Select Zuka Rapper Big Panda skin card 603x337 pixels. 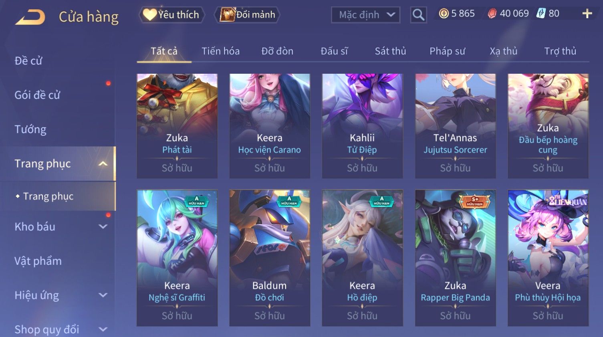coord(455,258)
